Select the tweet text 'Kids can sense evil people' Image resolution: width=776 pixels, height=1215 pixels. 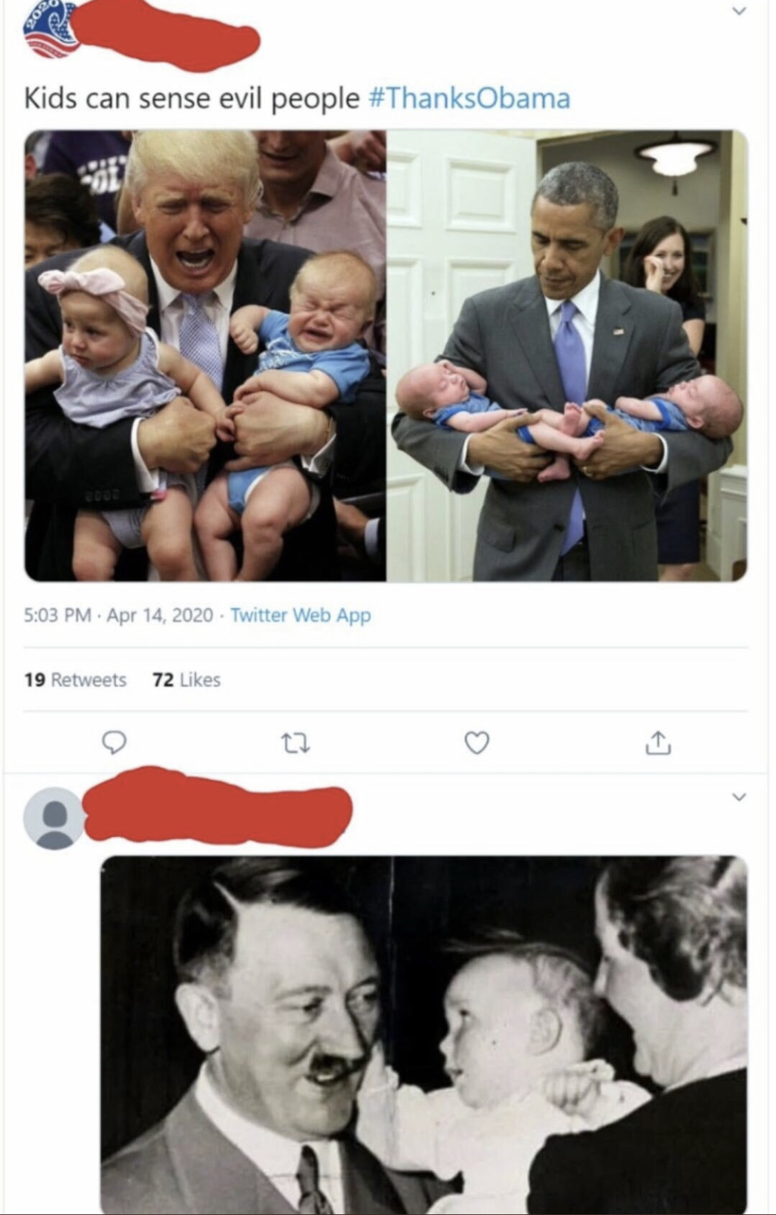click(x=192, y=99)
